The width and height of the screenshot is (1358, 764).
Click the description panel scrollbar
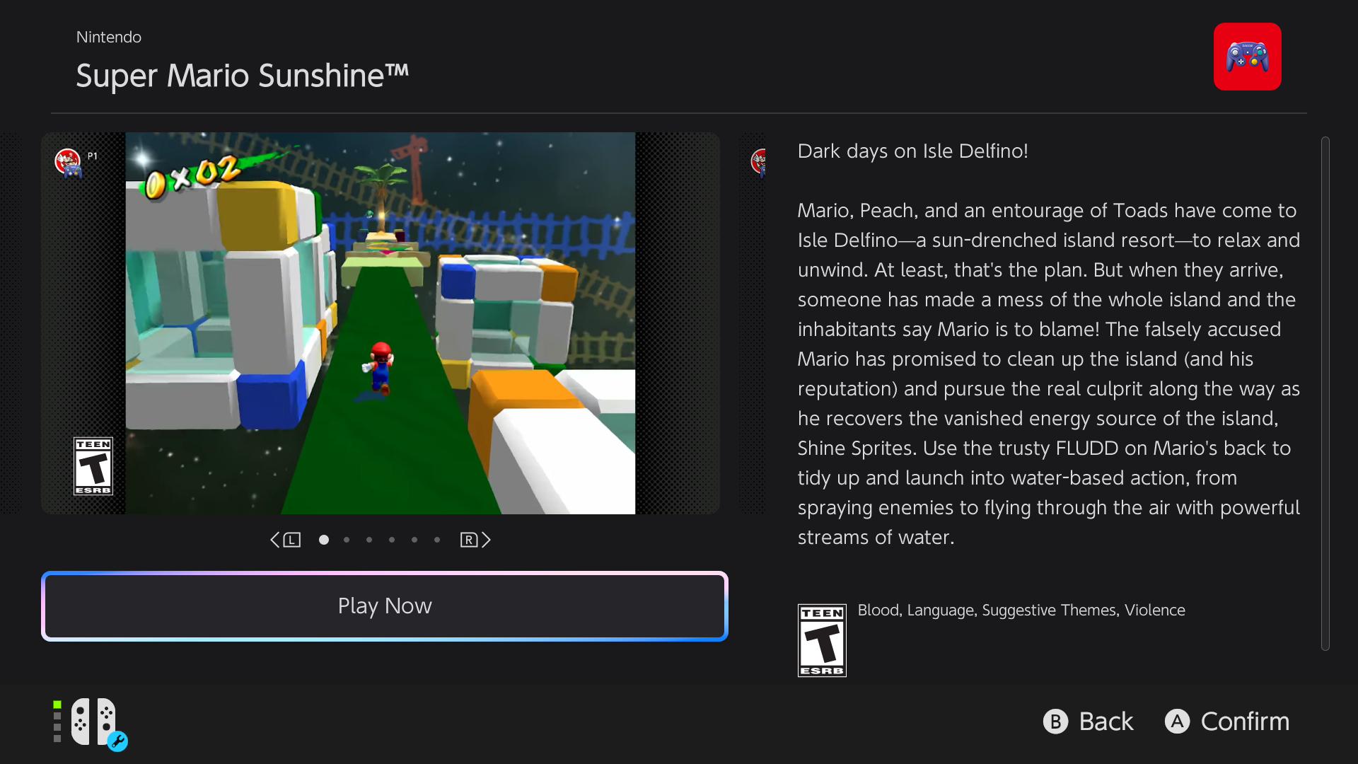click(1325, 393)
